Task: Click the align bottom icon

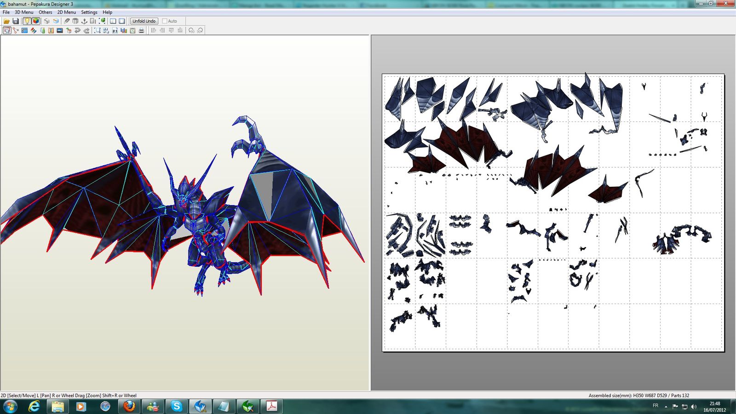Action: (180, 30)
